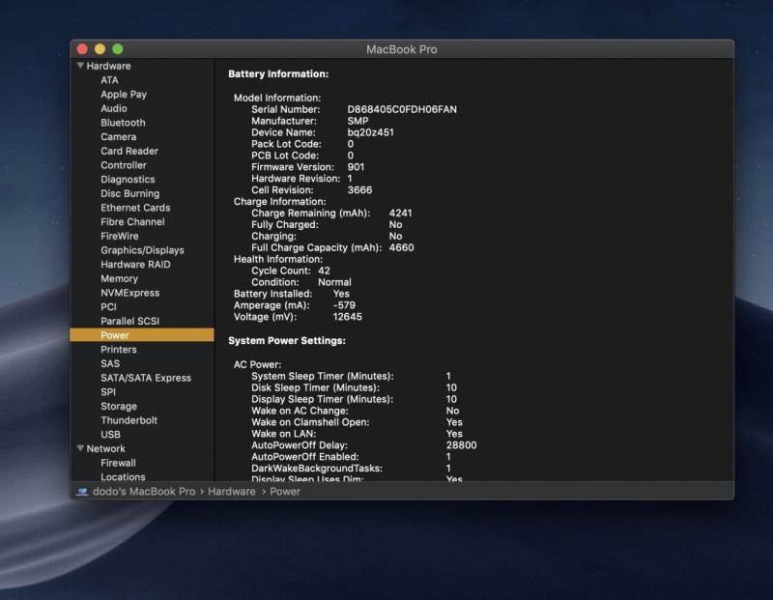Select PCI in the sidebar
Screen dimensions: 773x600
coord(108,307)
